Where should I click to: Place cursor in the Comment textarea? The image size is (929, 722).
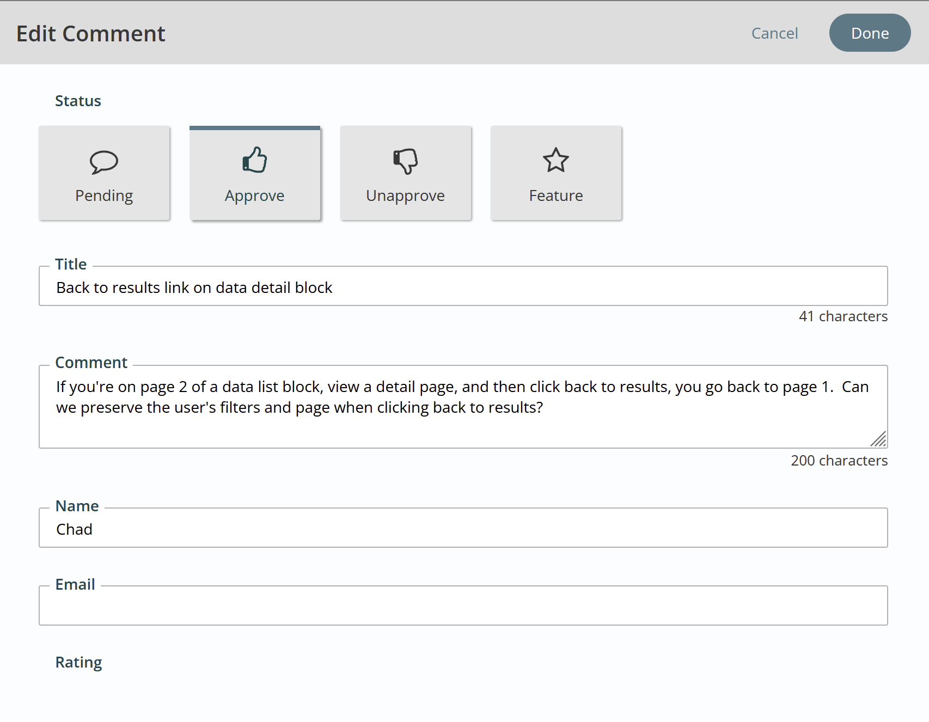pos(463,407)
